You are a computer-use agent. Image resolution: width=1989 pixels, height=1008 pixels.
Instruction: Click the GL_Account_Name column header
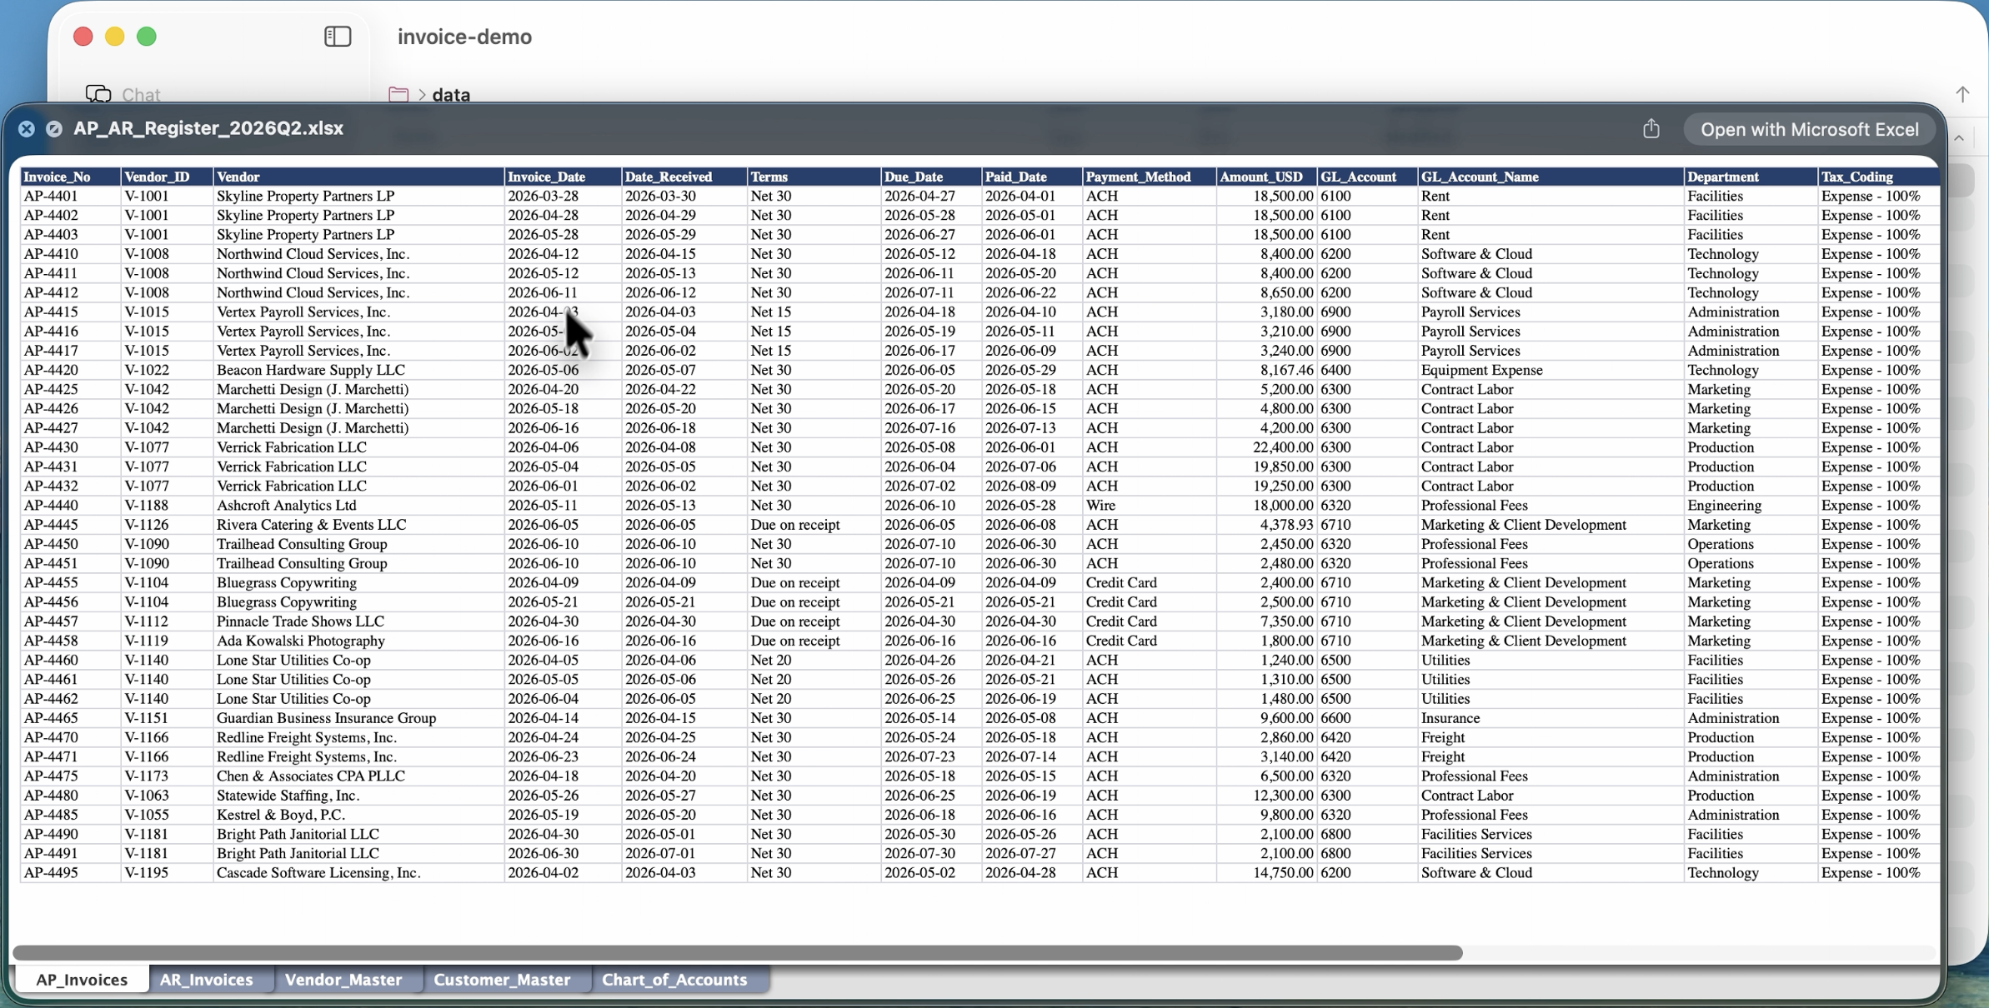(x=1551, y=177)
